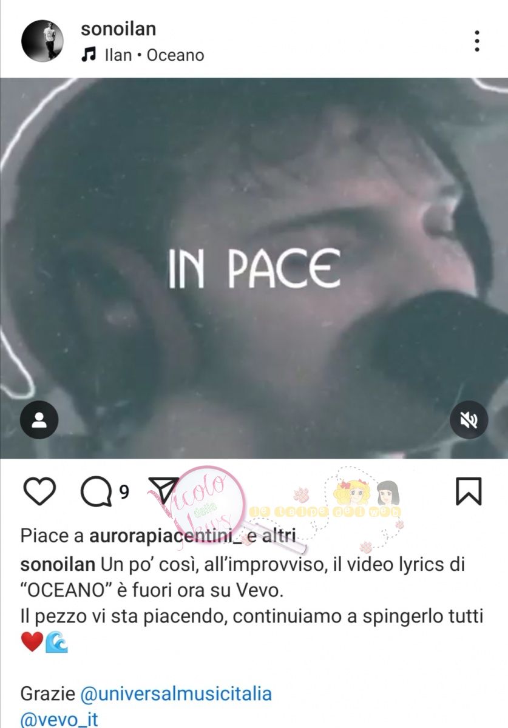508x728 pixels.
Task: Open the @vevo_it mention
Action: coord(59,719)
